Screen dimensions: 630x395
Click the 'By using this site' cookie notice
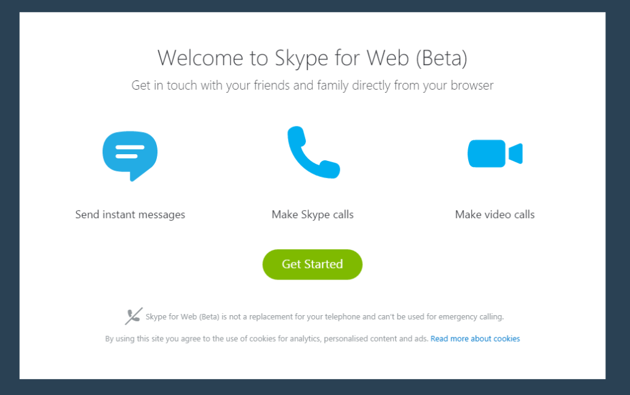(266, 338)
